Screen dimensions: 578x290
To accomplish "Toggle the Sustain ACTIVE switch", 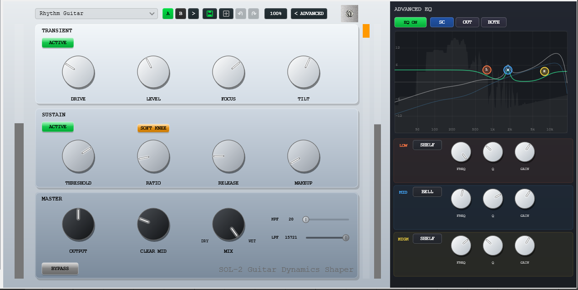I will [x=58, y=127].
